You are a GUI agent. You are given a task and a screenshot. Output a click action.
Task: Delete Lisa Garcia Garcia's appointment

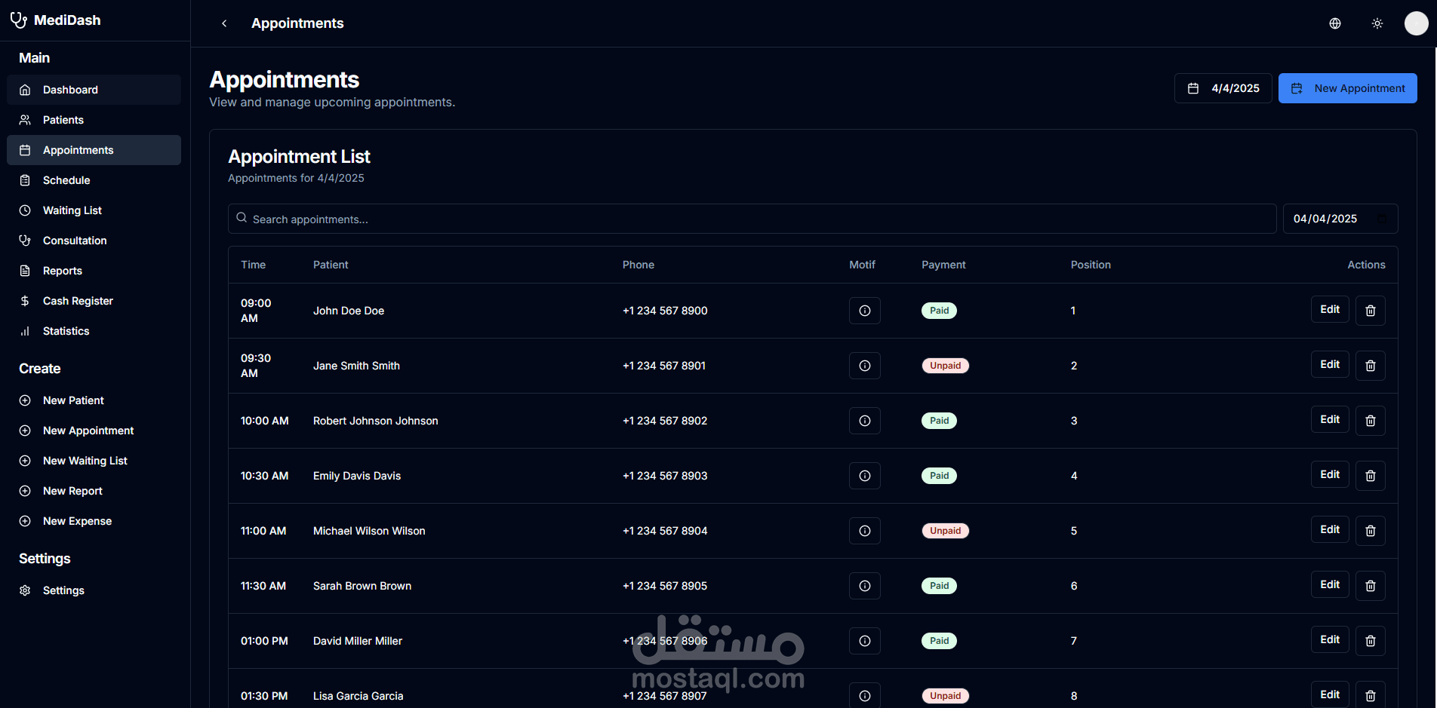(x=1371, y=695)
